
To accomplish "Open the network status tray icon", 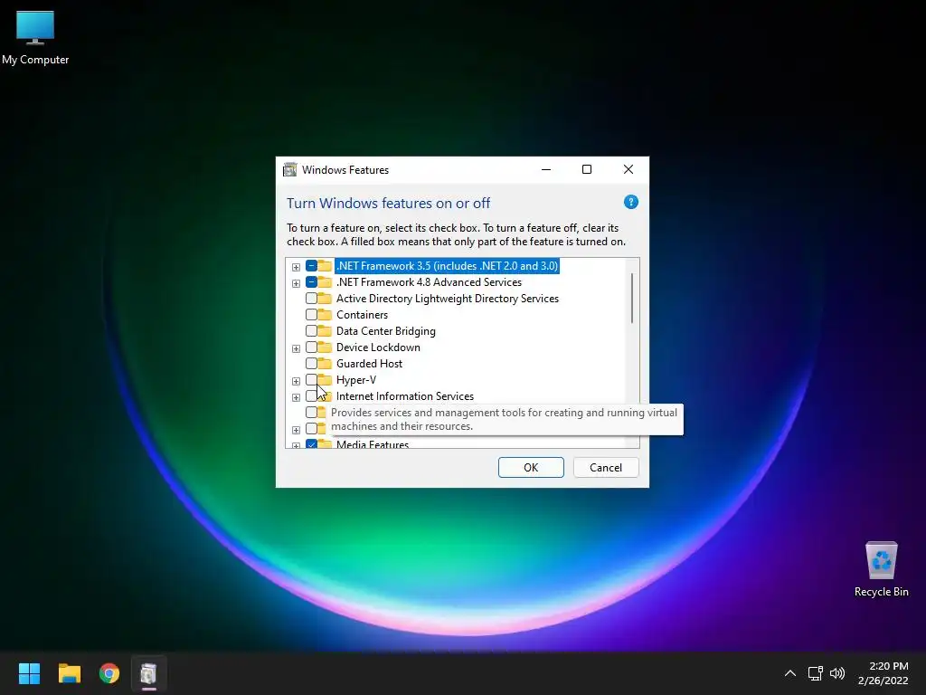I will pyautogui.click(x=816, y=673).
